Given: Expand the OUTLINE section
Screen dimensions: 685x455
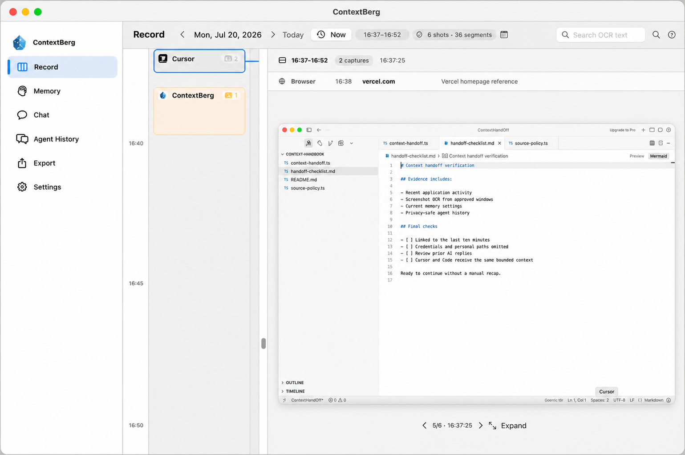Looking at the screenshot, I should 295,382.
